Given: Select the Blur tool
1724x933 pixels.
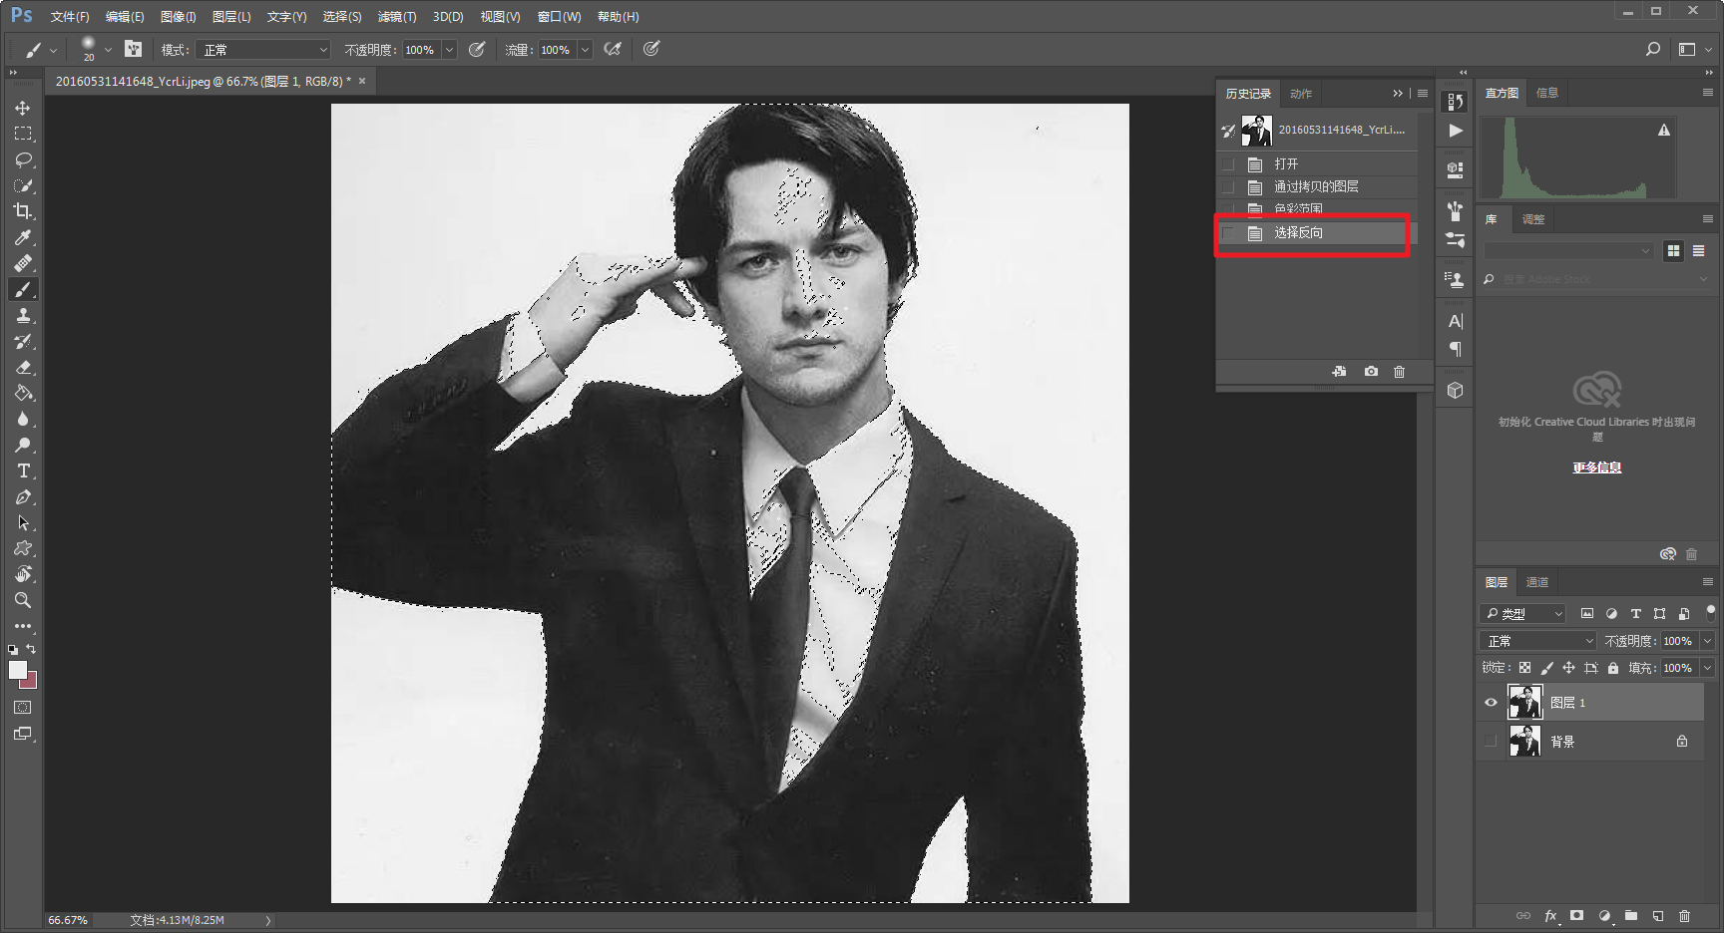Looking at the screenshot, I should coord(23,419).
